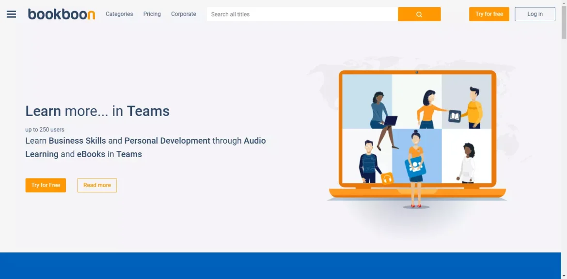The image size is (567, 279).
Task: Click the 'Learn more... in Teams' heading
Action: tap(97, 111)
